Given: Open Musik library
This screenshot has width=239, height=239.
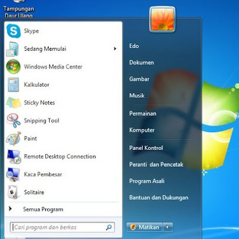Looking at the screenshot, I should click(x=137, y=96).
